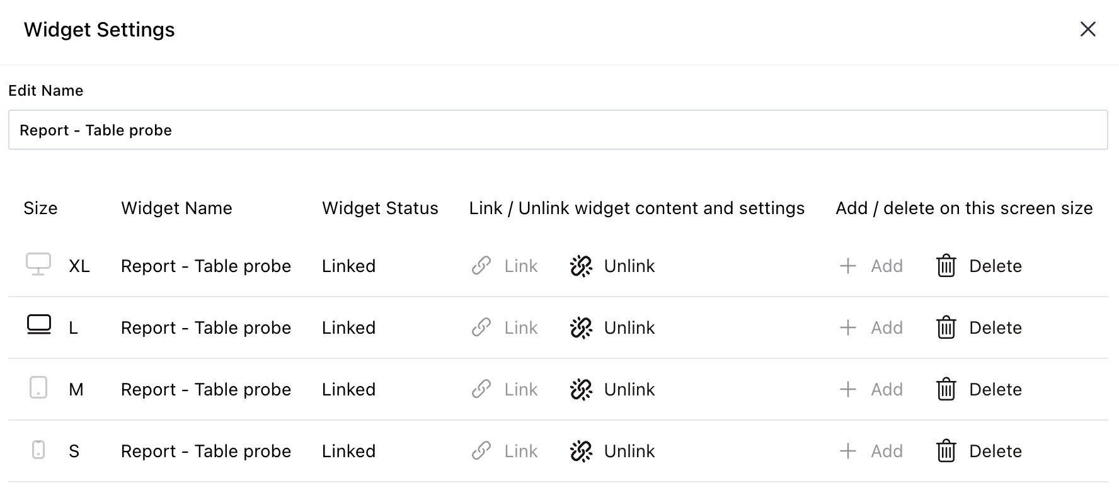The height and width of the screenshot is (500, 1119).
Task: Click the plus Add icon in S row
Action: (x=848, y=451)
